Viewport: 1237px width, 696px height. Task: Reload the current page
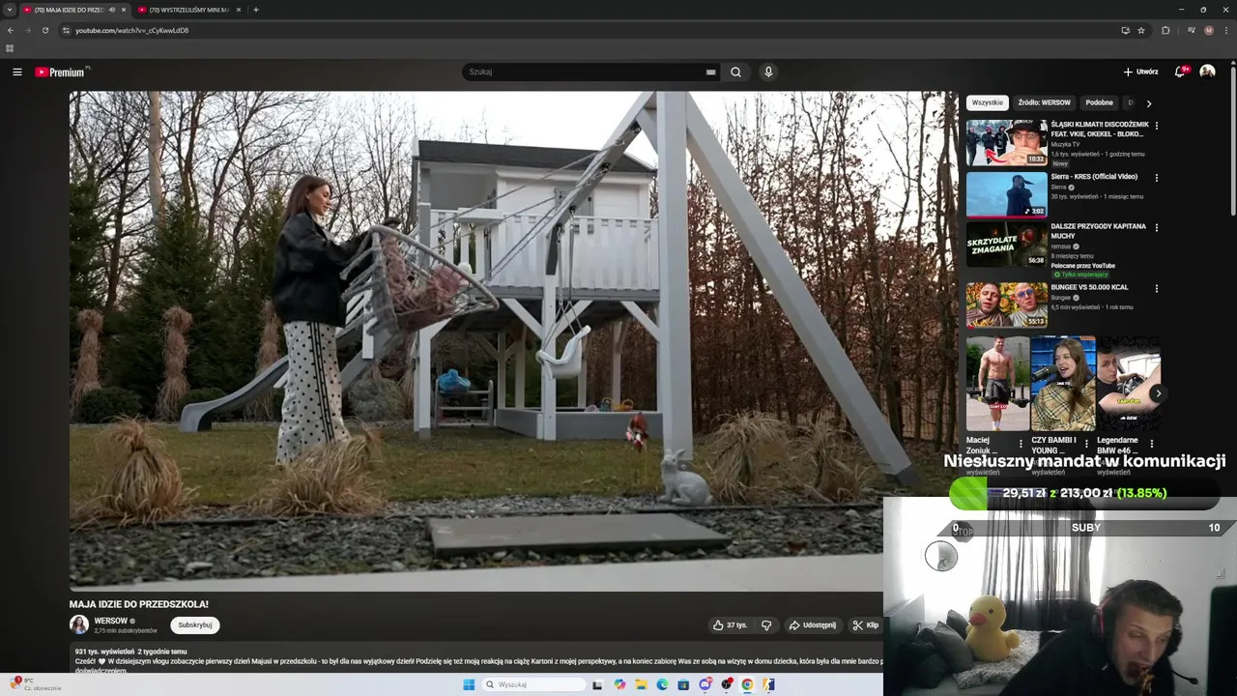pos(44,30)
